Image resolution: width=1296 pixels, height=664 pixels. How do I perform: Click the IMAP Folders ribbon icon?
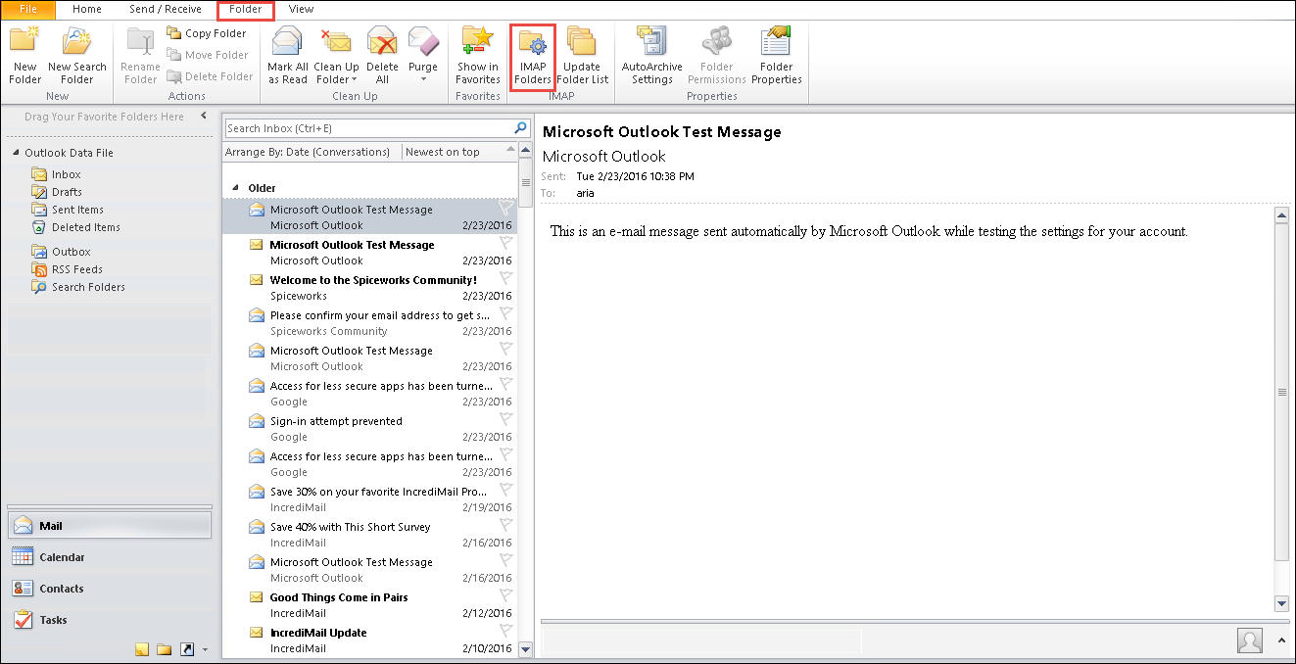click(x=533, y=46)
